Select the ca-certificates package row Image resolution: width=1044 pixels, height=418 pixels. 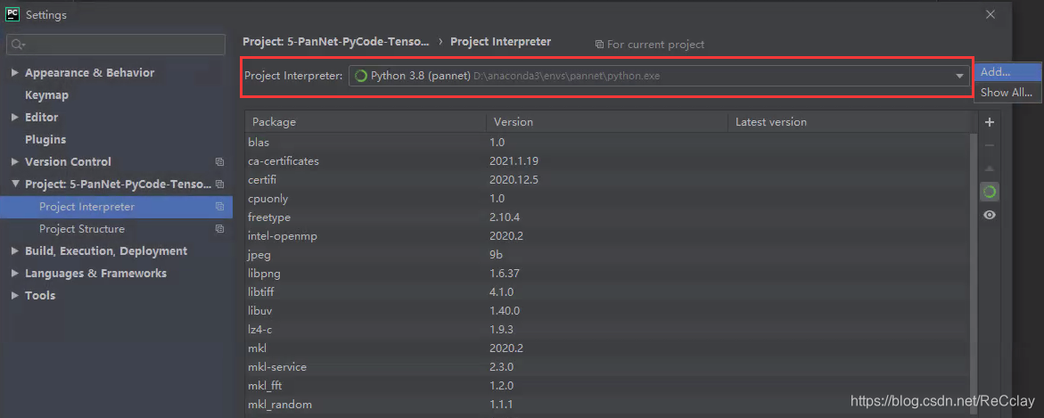point(609,161)
